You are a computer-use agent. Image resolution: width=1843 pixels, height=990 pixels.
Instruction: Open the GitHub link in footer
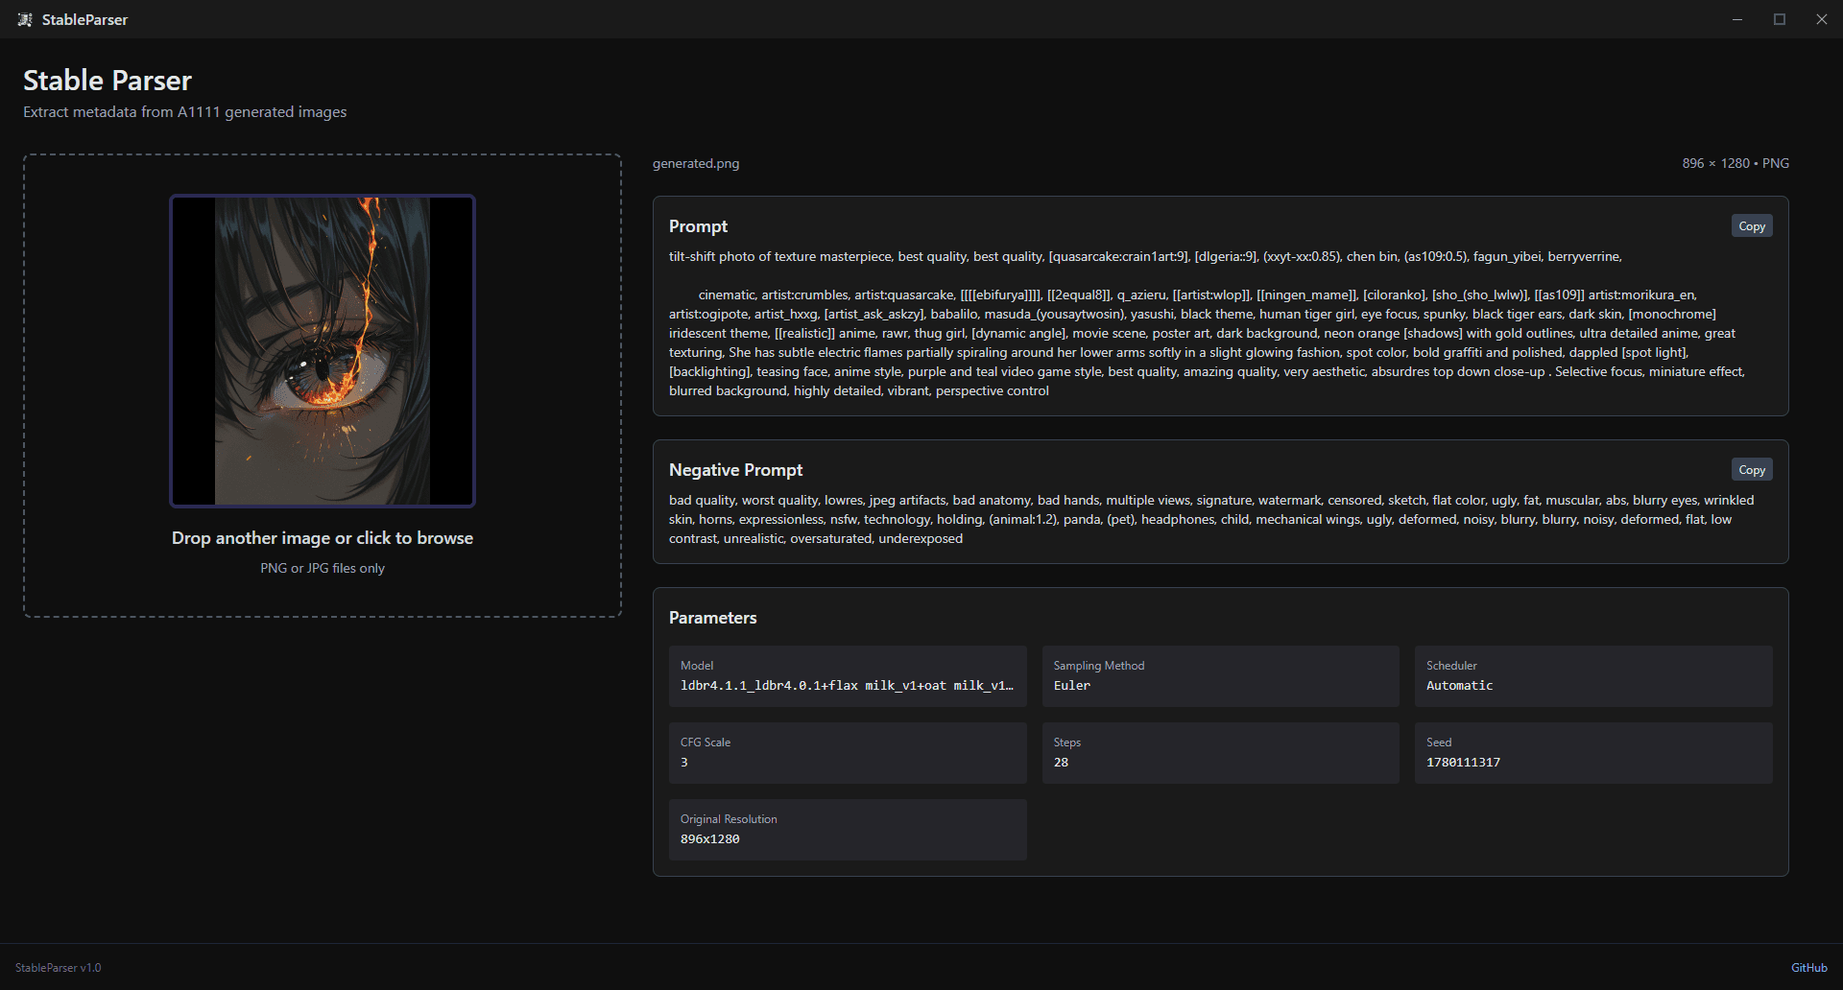1808,968
